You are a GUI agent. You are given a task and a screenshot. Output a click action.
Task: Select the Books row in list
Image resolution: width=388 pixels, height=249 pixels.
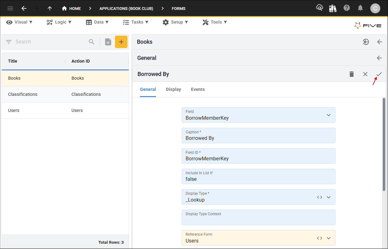65,78
